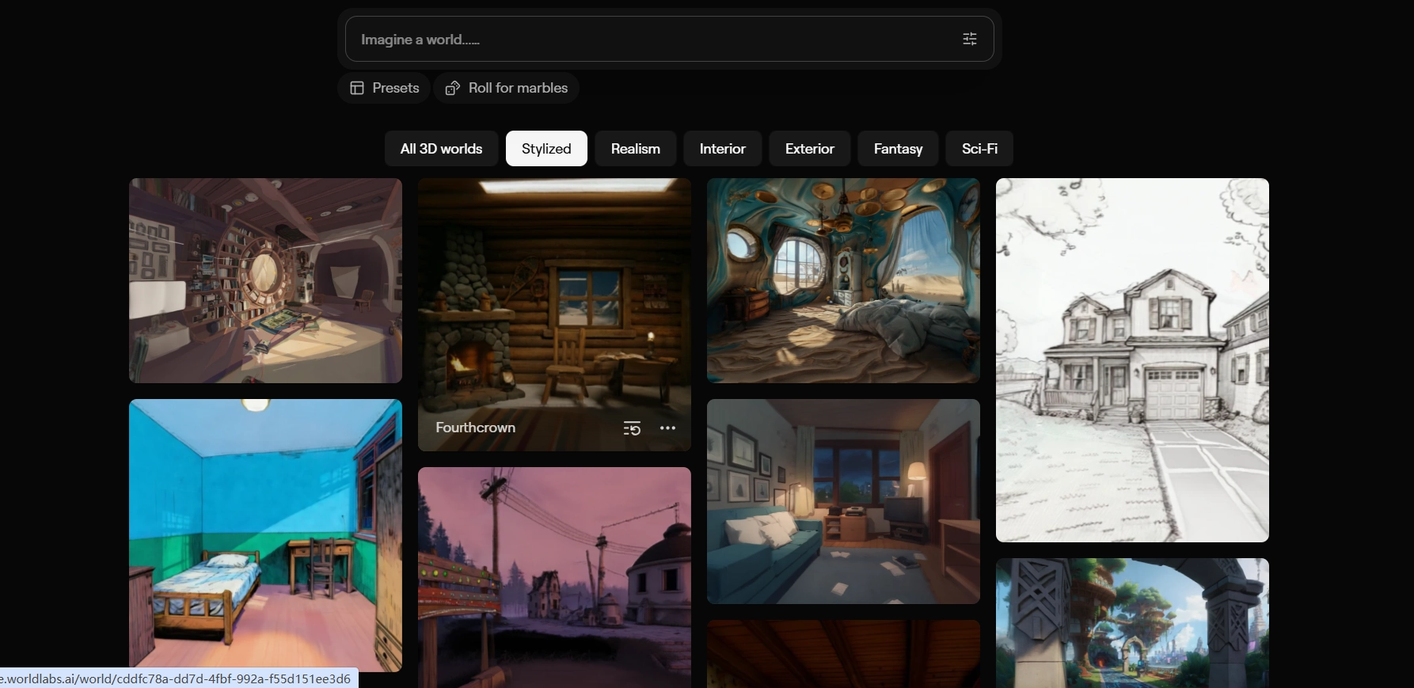
Task: Open the night living room with sofa world
Action: pyautogui.click(x=843, y=501)
